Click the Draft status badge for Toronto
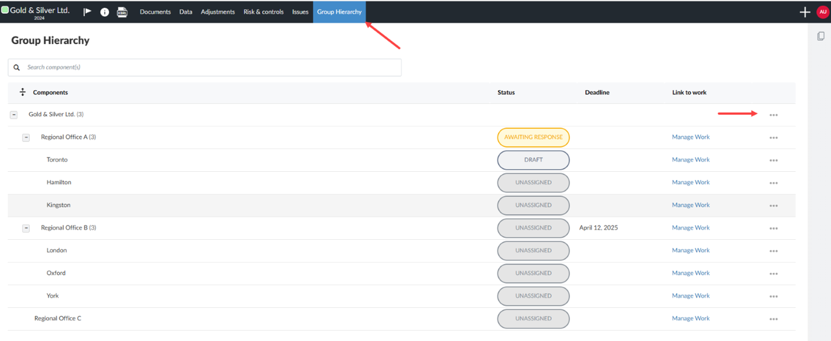The width and height of the screenshot is (831, 341). coord(534,160)
